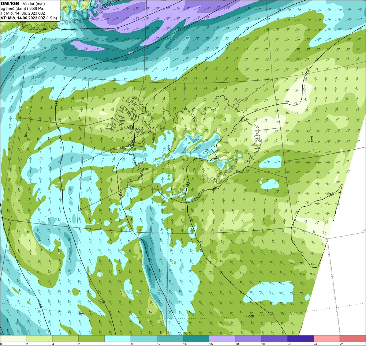Click the "DMI/IGB" title text

pos(10,4)
